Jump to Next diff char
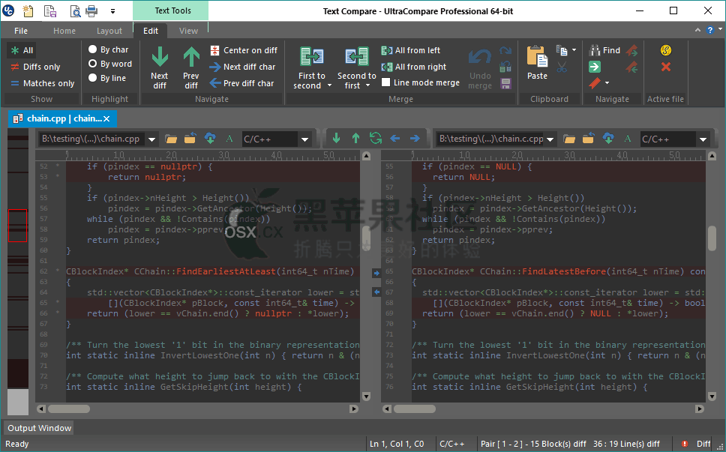 [x=242, y=67]
